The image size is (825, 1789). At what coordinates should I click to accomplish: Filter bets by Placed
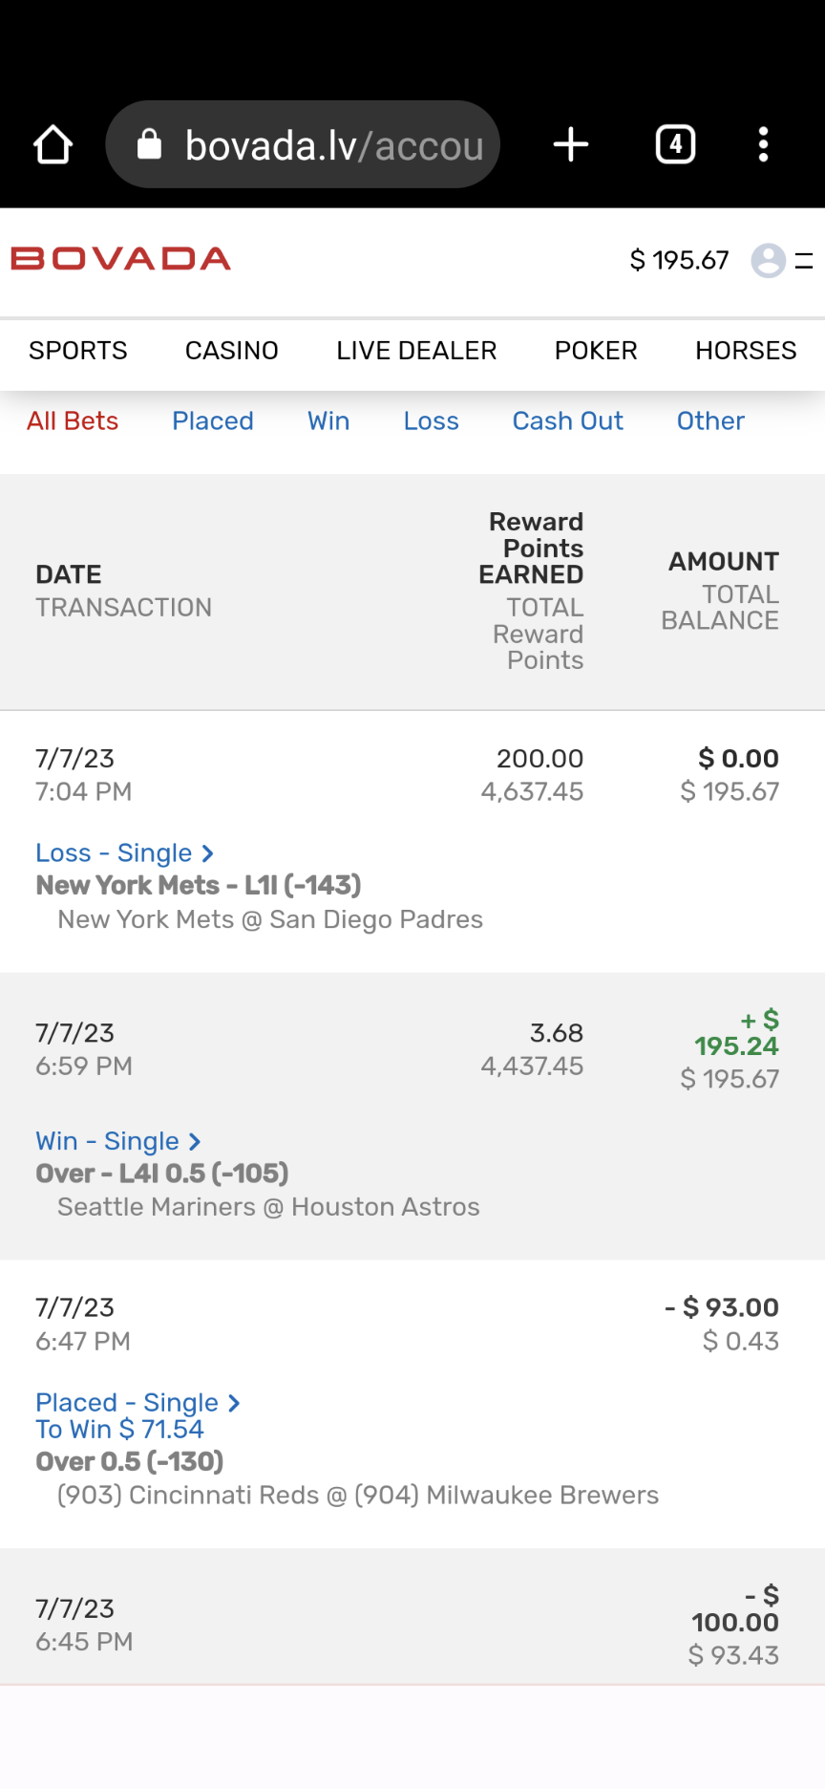click(x=213, y=421)
